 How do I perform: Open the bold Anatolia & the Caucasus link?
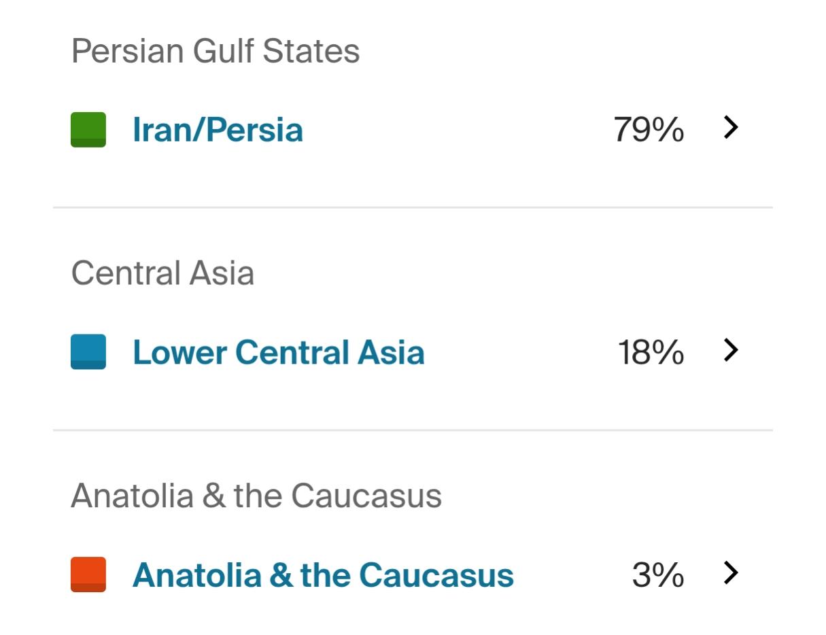pyautogui.click(x=323, y=575)
